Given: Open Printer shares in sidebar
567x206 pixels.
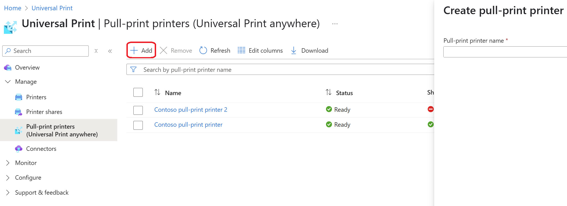Looking at the screenshot, I should coord(44,112).
